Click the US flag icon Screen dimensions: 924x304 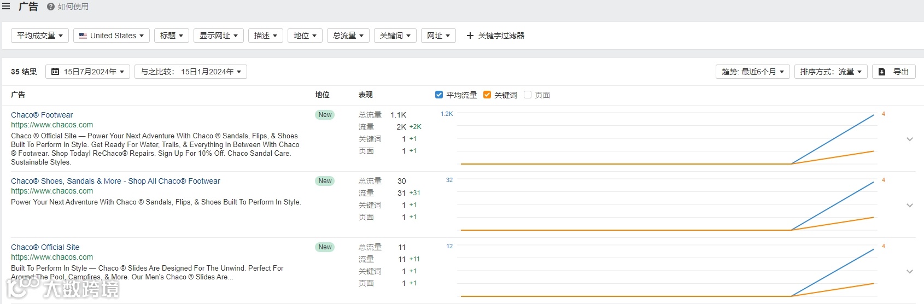pyautogui.click(x=83, y=36)
